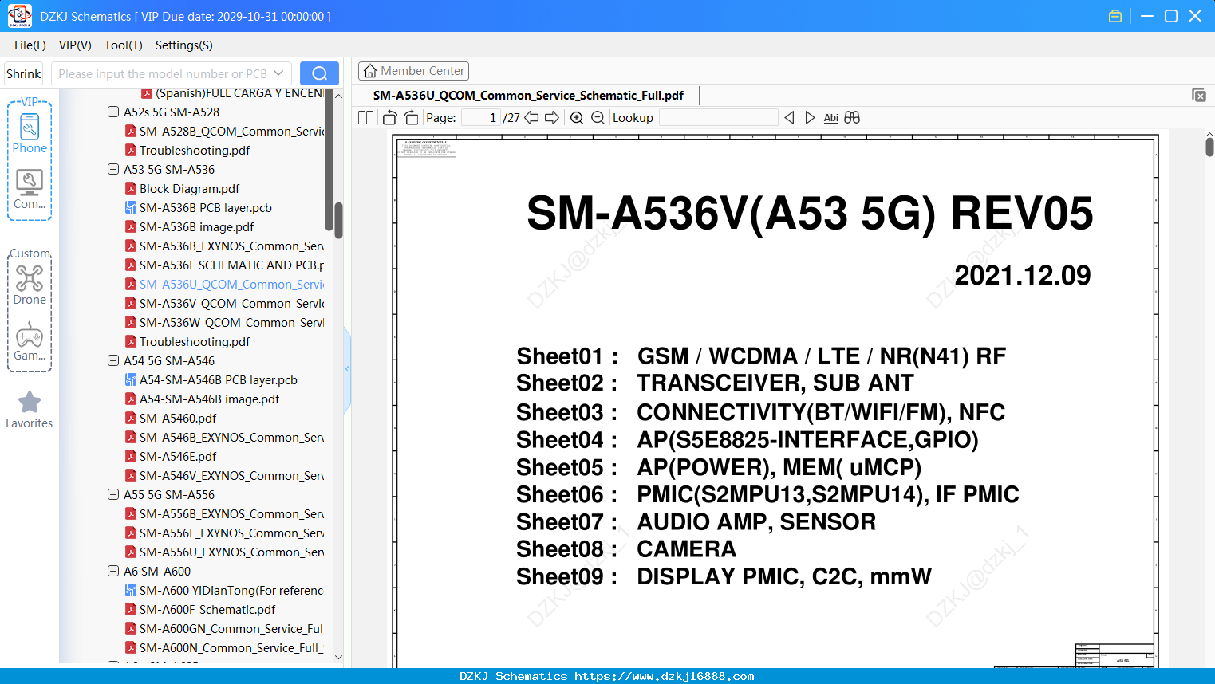
Task: Open SM-A536W_QCOM_Common_Service file
Action: point(224,323)
